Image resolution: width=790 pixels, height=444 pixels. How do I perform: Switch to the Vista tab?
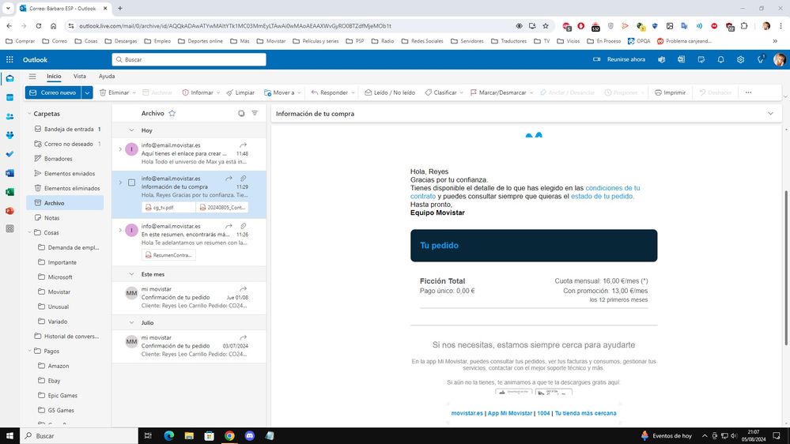click(x=80, y=77)
